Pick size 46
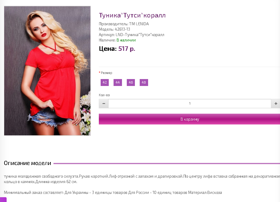Viewport: 280px width, 202px height. (x=131, y=83)
